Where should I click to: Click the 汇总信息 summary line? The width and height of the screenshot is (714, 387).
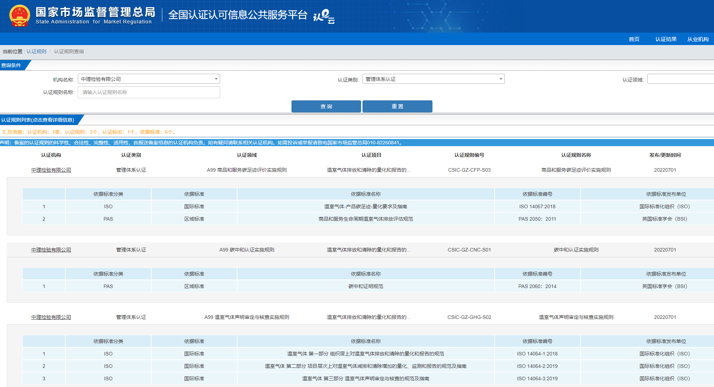coord(89,132)
